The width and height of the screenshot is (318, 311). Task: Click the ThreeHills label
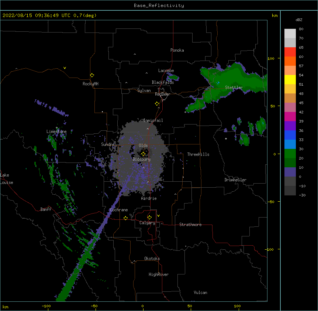pos(198,154)
